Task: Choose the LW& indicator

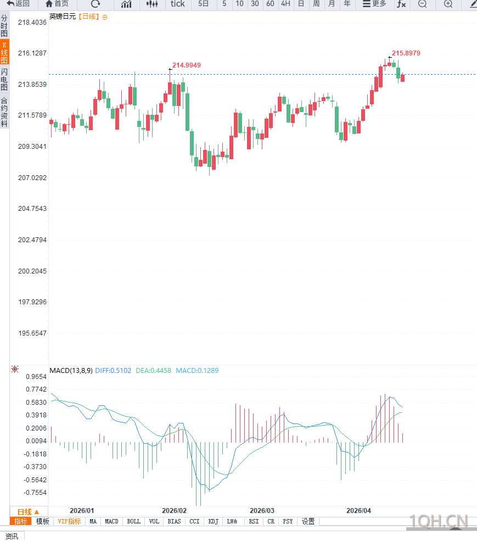Action: pyautogui.click(x=233, y=522)
